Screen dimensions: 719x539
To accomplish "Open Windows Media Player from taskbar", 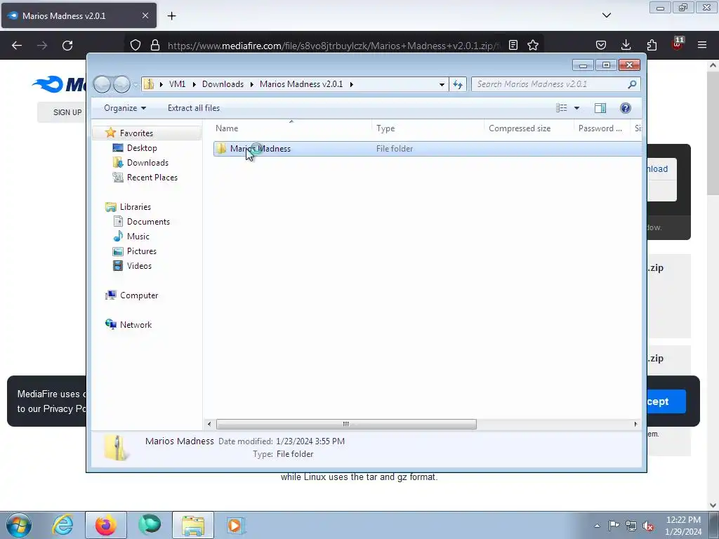I will [x=236, y=525].
